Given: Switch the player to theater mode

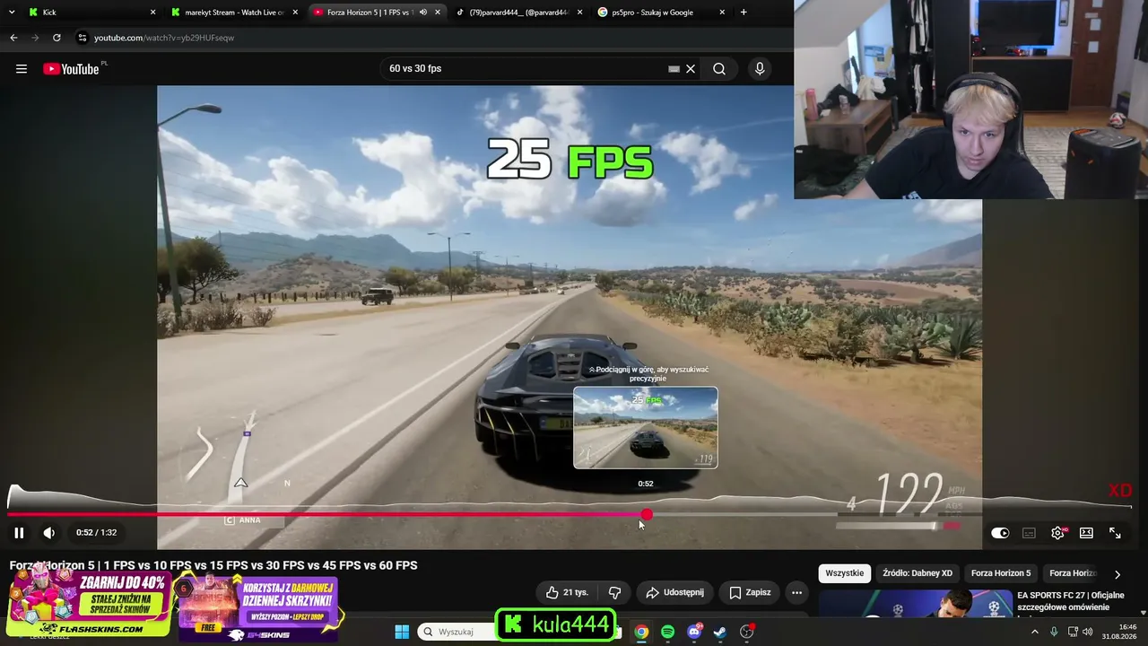Looking at the screenshot, I should pyautogui.click(x=1086, y=533).
